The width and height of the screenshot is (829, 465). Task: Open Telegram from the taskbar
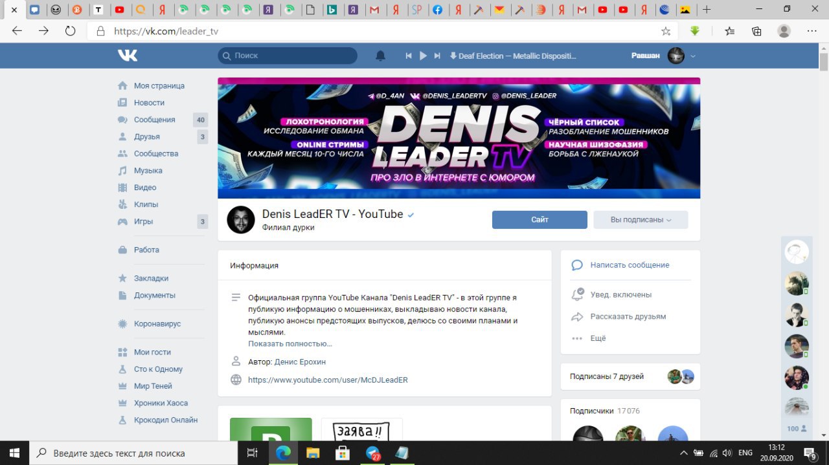[x=373, y=453]
